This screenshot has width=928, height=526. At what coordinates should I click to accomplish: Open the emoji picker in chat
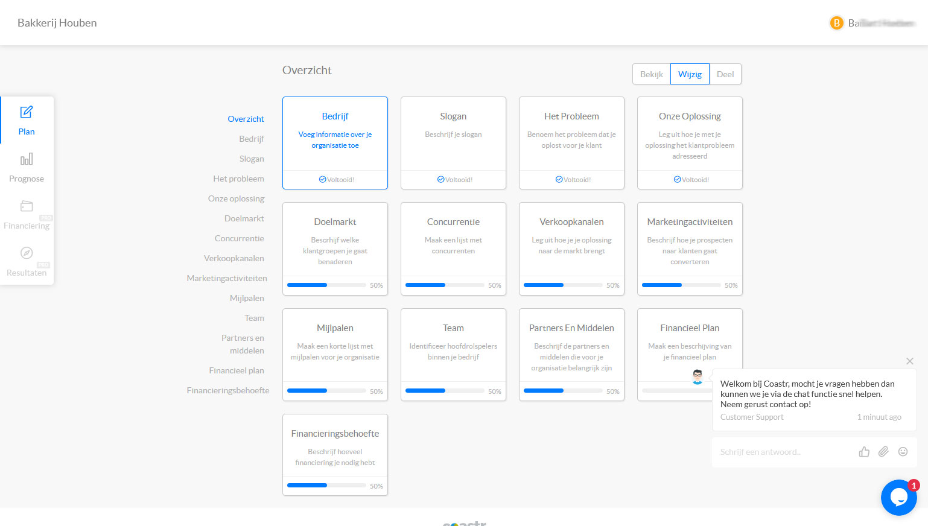pos(903,452)
